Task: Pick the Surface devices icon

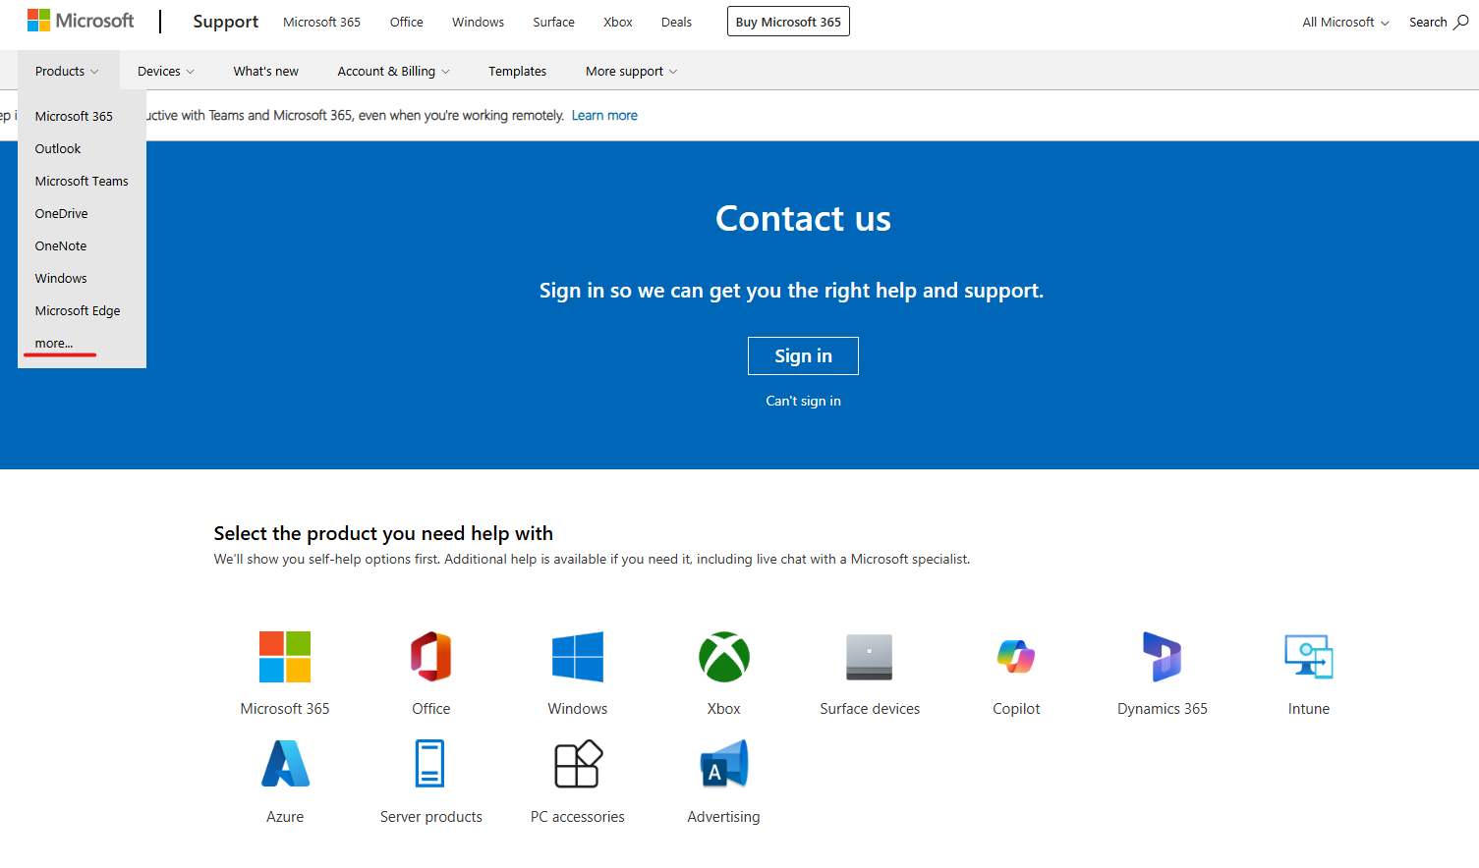Action: tap(870, 657)
